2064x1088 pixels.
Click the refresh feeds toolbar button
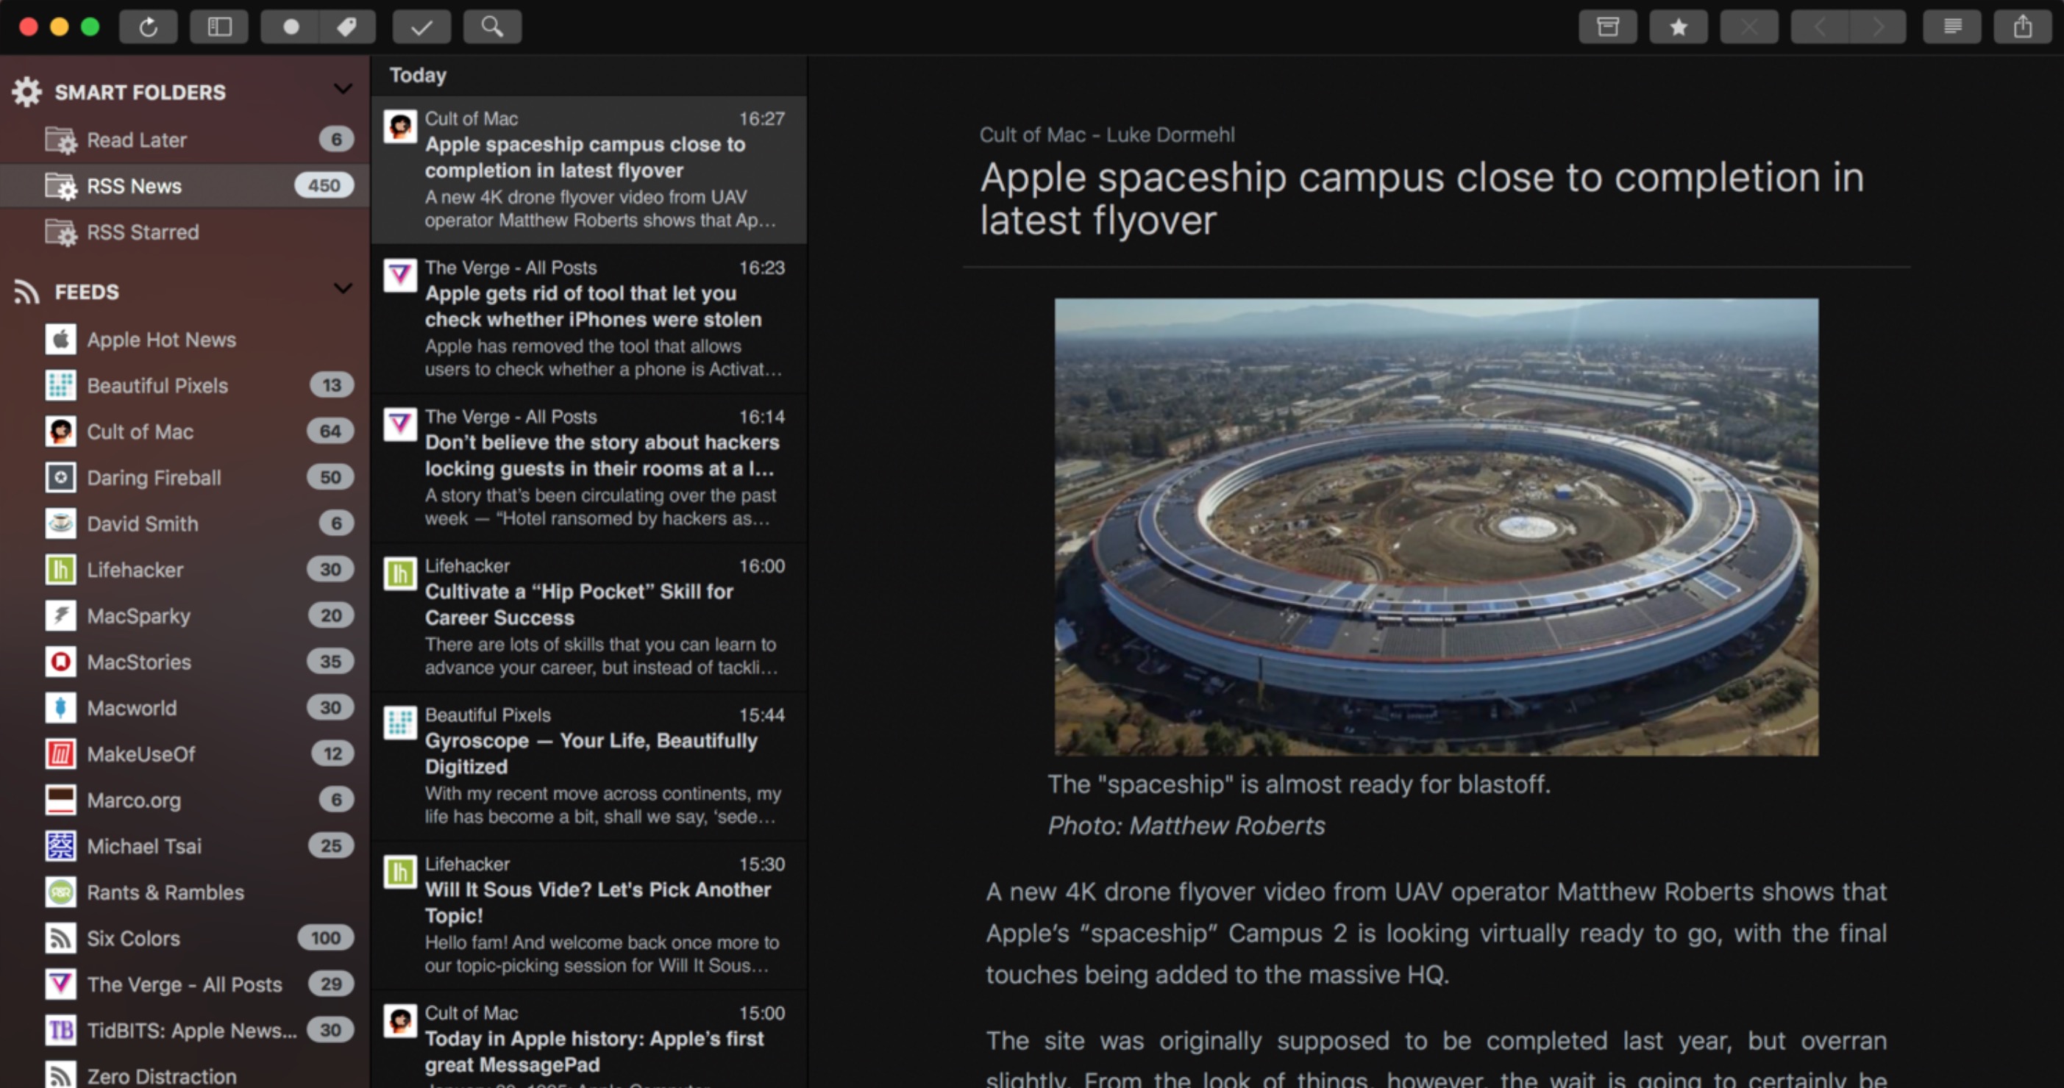149,27
